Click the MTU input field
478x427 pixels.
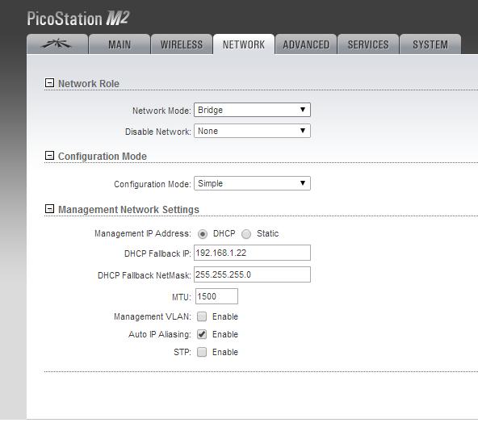click(216, 296)
